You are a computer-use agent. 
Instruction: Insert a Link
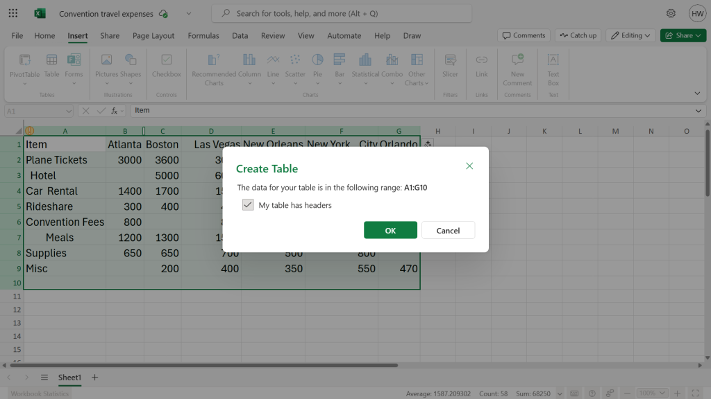point(481,66)
